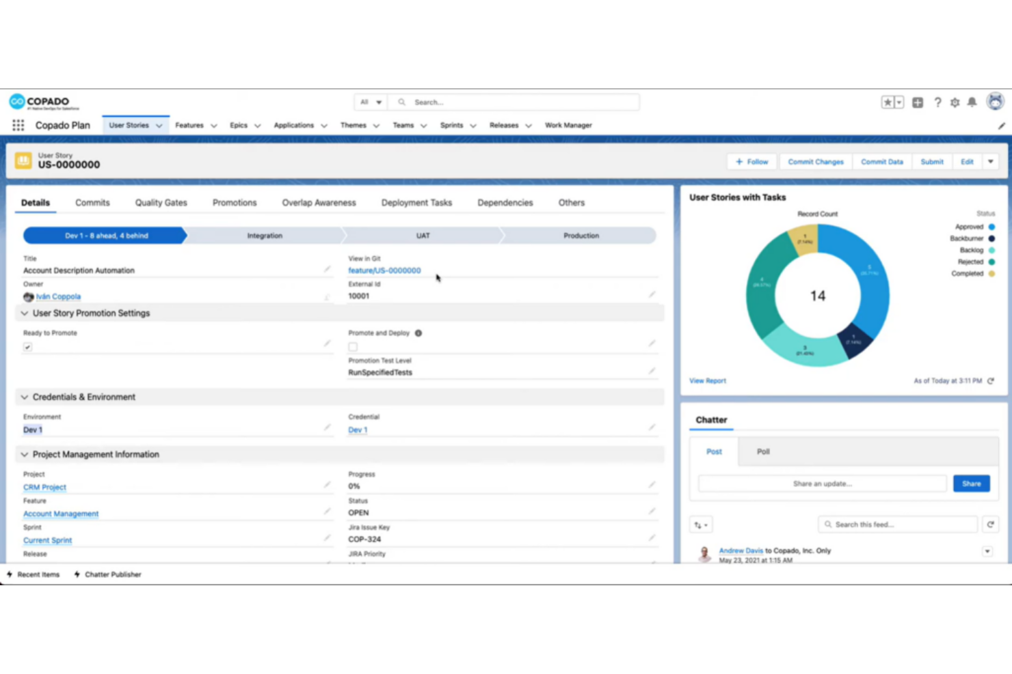Click the Completed legend color dot
This screenshot has width=1012, height=674.
point(991,274)
